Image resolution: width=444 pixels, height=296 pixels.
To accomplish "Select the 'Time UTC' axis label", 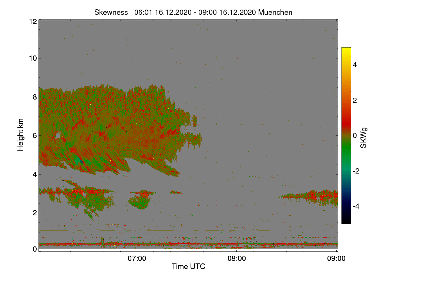I will (188, 266).
